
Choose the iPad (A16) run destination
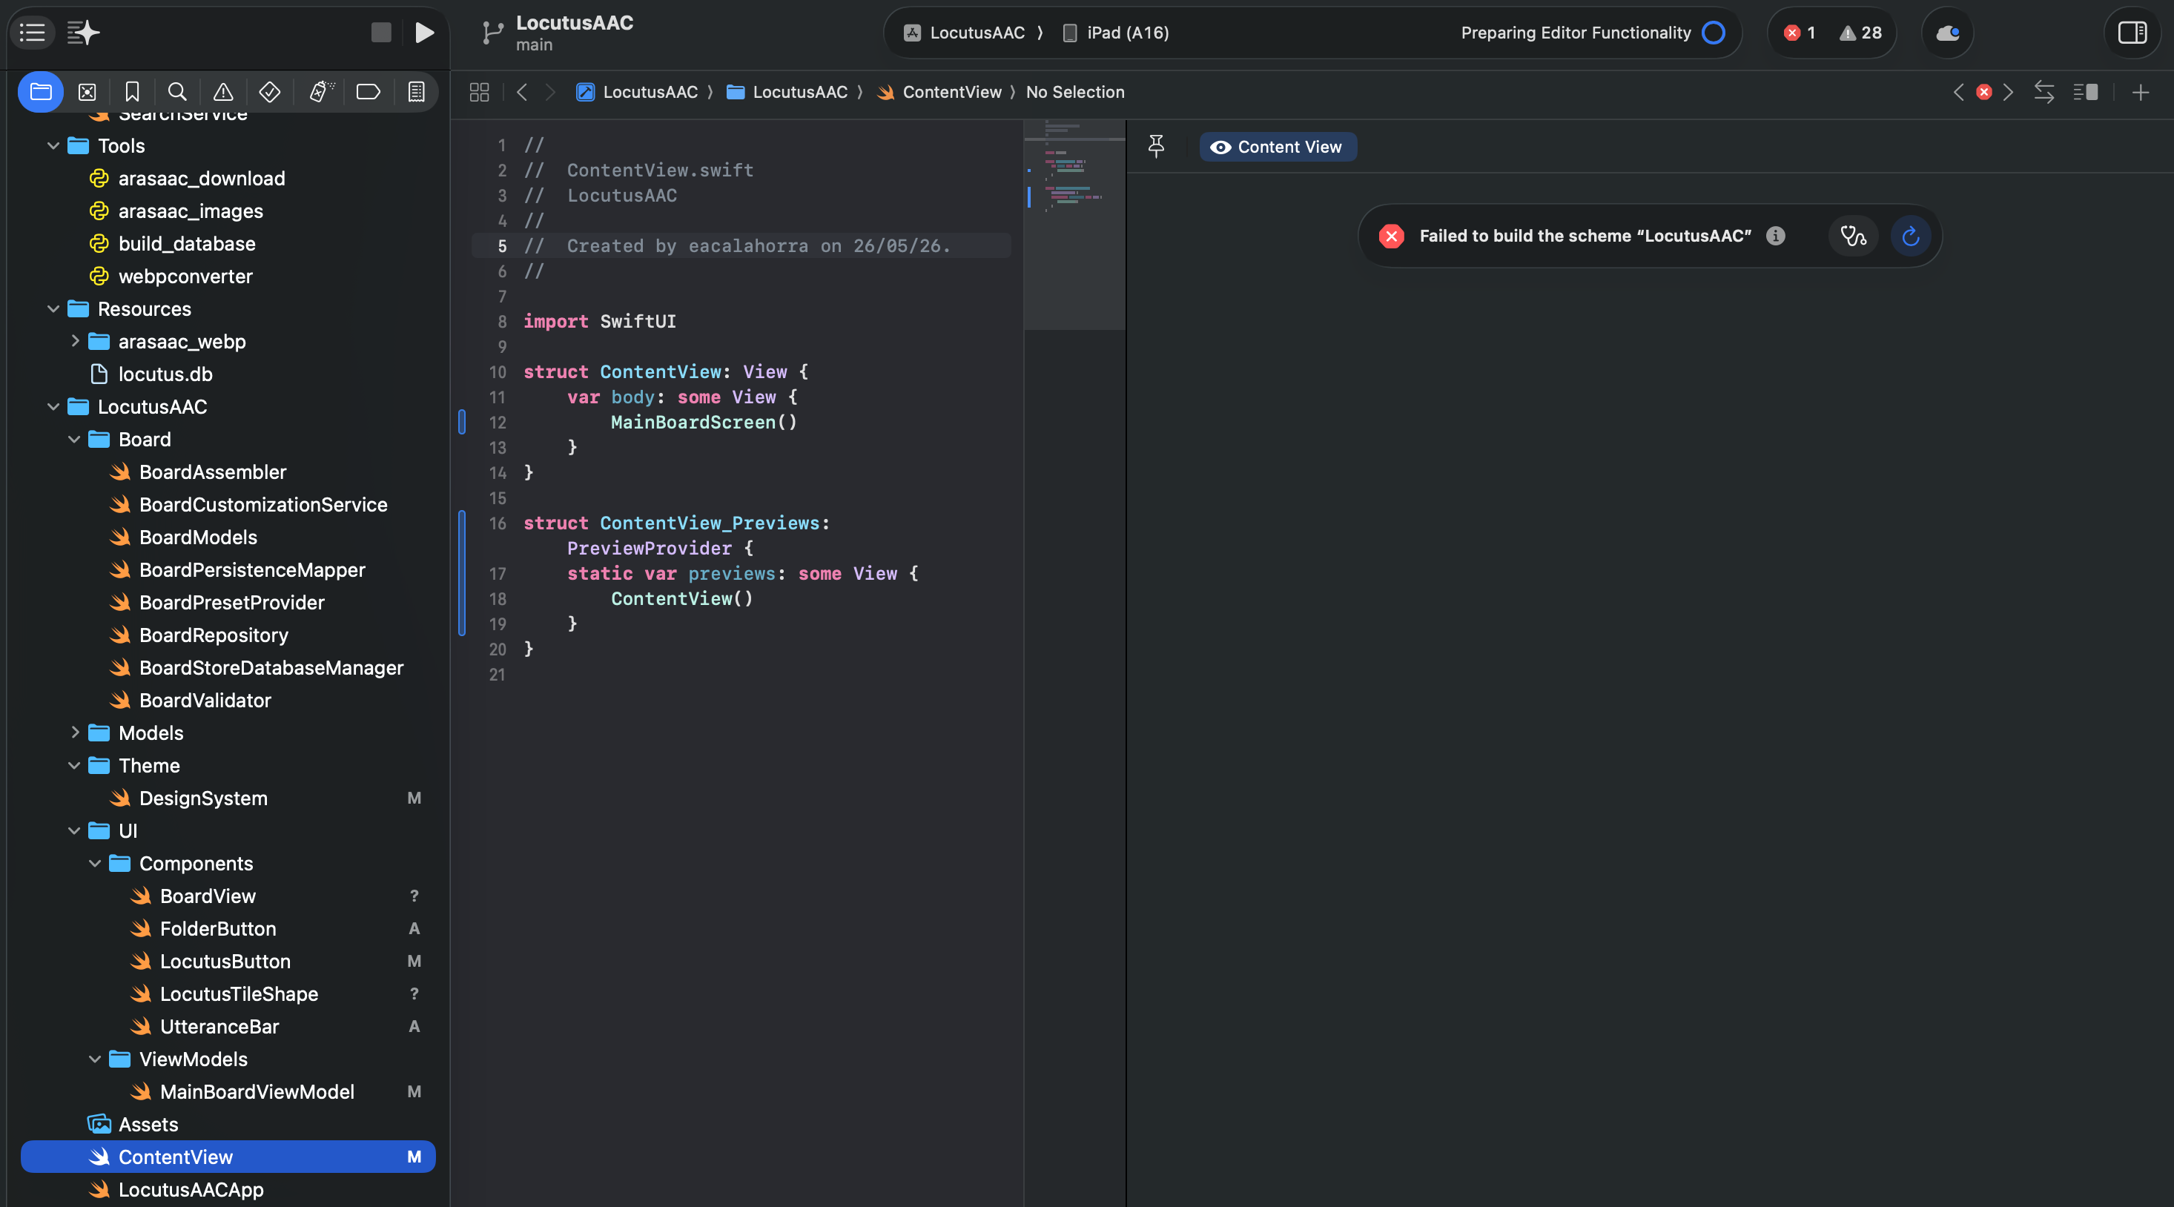click(1116, 33)
